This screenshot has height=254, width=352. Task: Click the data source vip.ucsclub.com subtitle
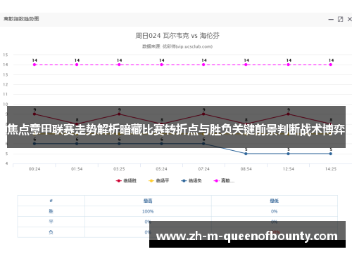pyautogui.click(x=177, y=46)
